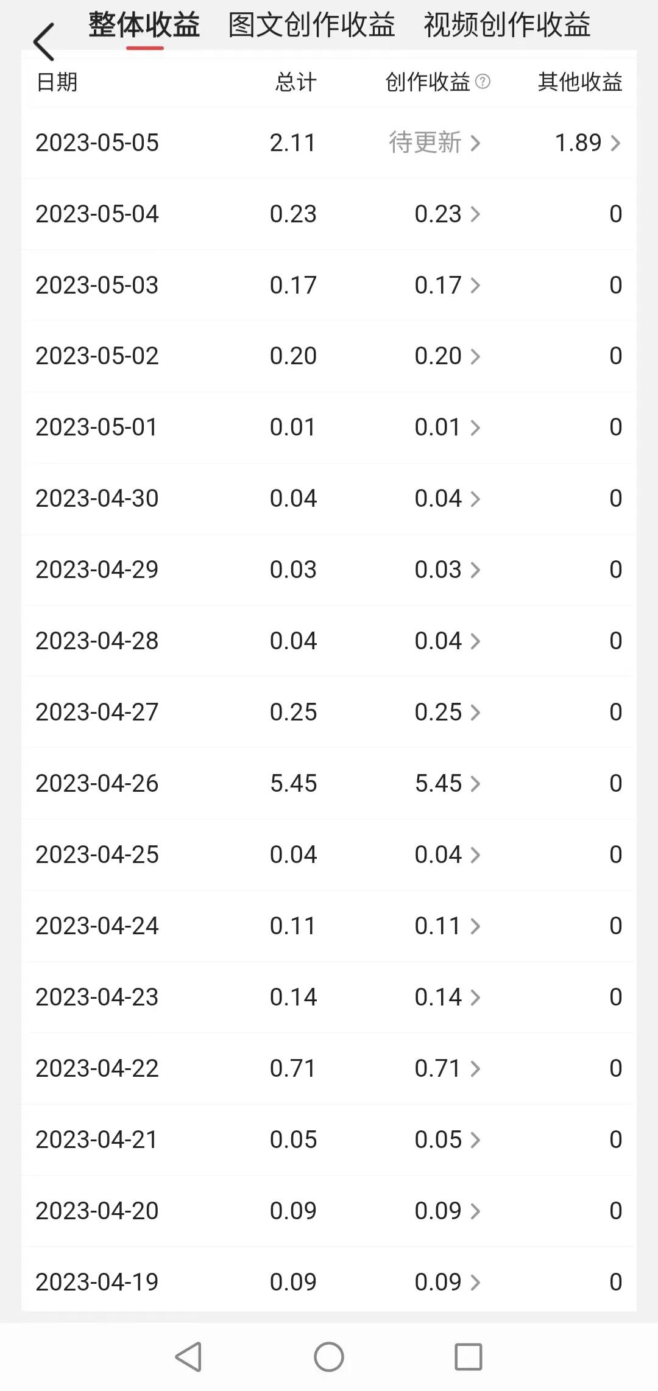This screenshot has height=1391, width=658.
Task: Tap the 2023-05-01 date row
Action: (97, 427)
